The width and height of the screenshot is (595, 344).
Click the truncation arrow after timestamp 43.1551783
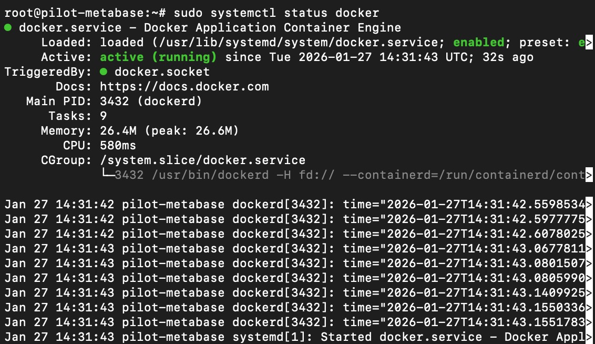point(590,322)
